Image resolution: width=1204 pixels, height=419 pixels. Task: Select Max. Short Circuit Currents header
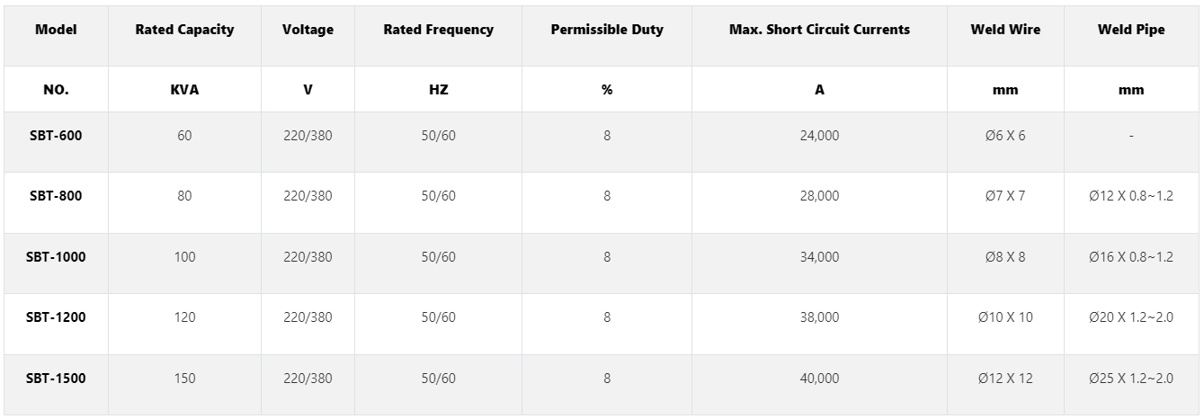[x=819, y=30]
